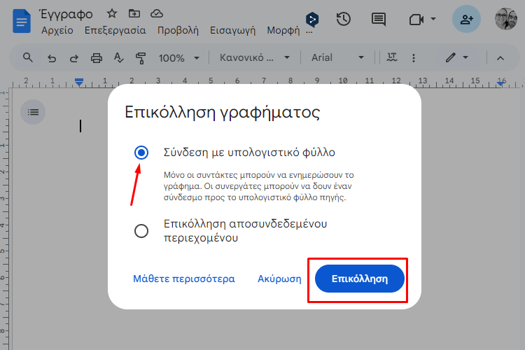Click the move to folder icon

coord(134,13)
